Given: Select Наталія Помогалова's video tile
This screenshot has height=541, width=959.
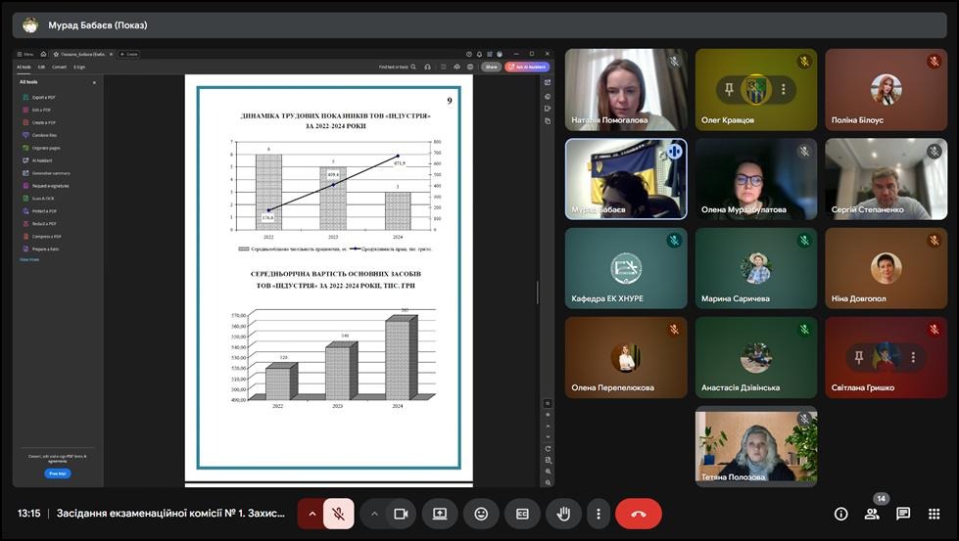Looking at the screenshot, I should point(625,90).
